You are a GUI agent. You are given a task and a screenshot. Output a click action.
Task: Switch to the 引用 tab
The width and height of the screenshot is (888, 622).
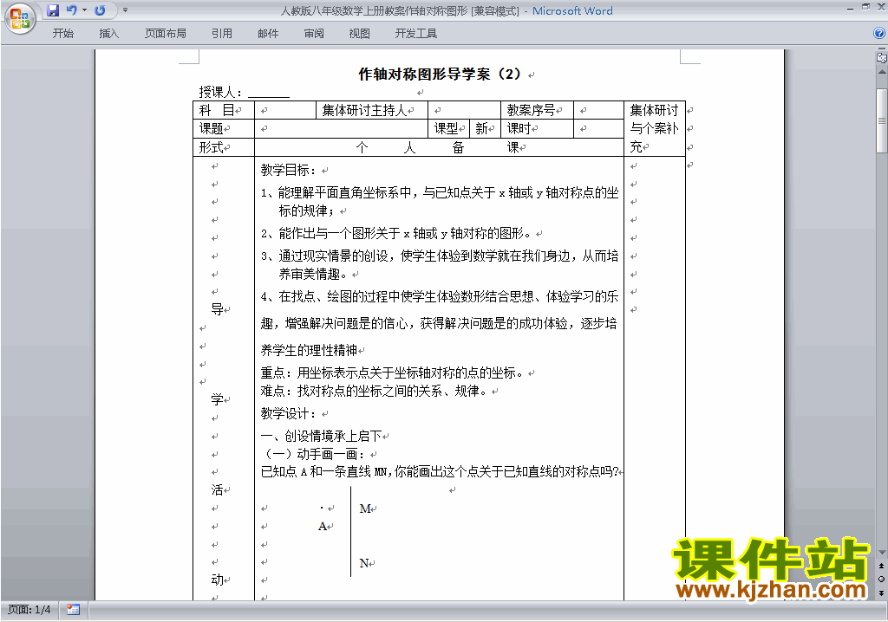pyautogui.click(x=222, y=34)
